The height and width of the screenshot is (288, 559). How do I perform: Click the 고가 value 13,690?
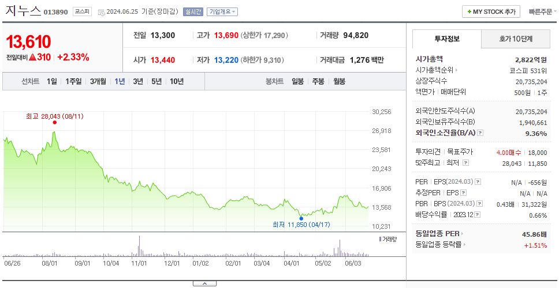click(x=226, y=36)
